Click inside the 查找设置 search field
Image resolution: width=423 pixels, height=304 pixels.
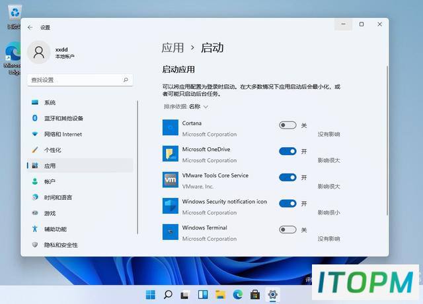pyautogui.click(x=80, y=80)
